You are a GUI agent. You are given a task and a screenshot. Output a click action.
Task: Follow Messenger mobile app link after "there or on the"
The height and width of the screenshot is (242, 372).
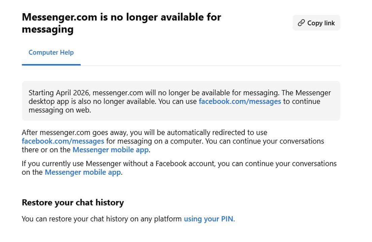click(110, 150)
